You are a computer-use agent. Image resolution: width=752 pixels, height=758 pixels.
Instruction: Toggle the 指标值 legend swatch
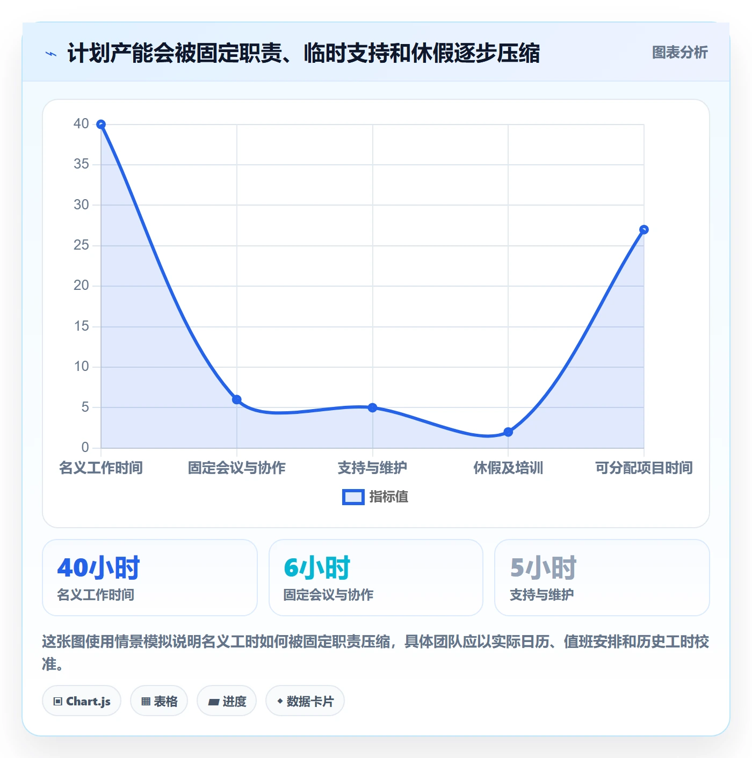(x=353, y=497)
